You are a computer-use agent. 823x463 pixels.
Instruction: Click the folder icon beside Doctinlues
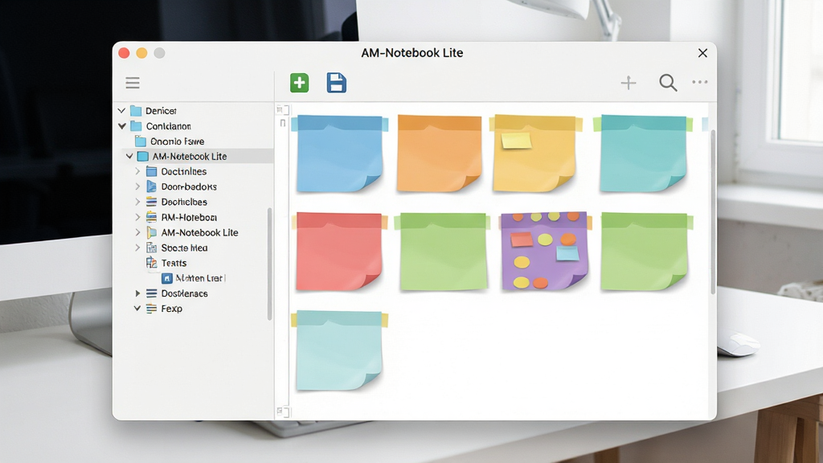pos(152,172)
